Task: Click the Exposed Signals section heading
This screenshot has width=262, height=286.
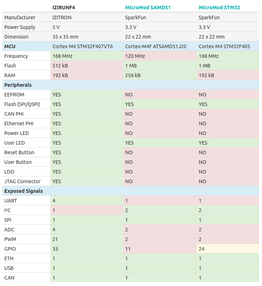Action: coord(24,191)
